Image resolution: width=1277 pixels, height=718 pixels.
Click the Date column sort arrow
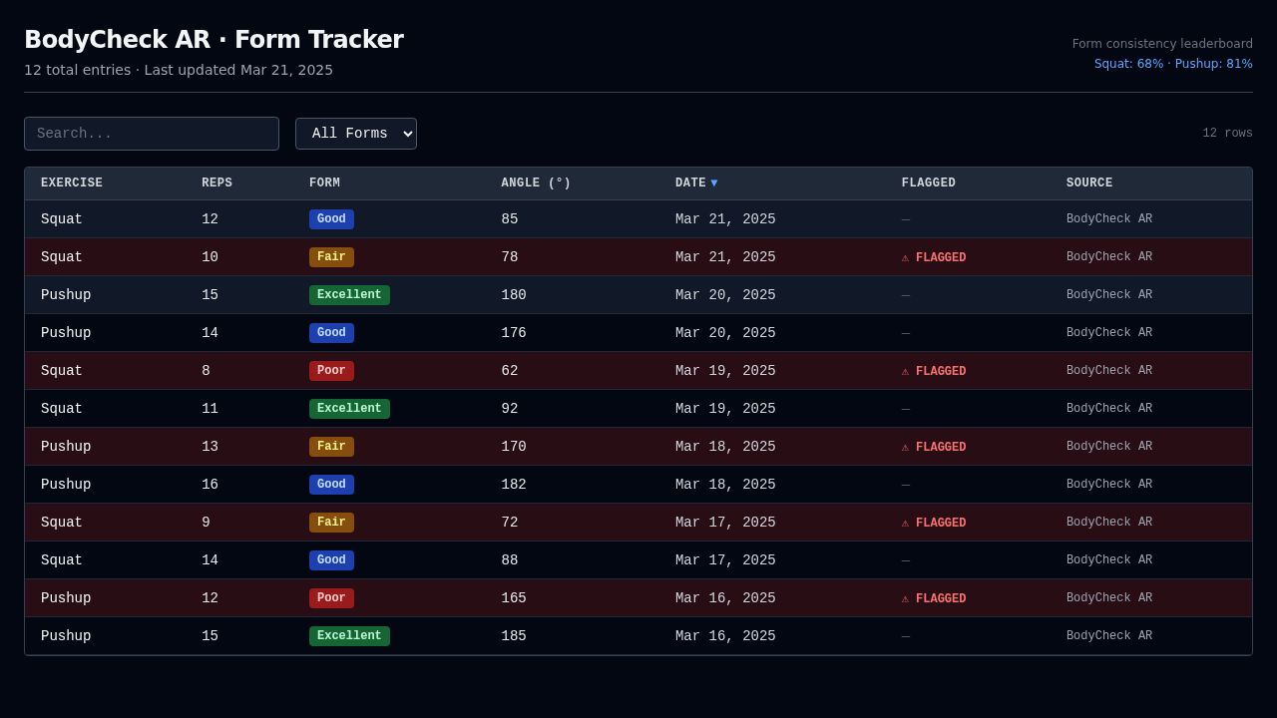point(714,183)
